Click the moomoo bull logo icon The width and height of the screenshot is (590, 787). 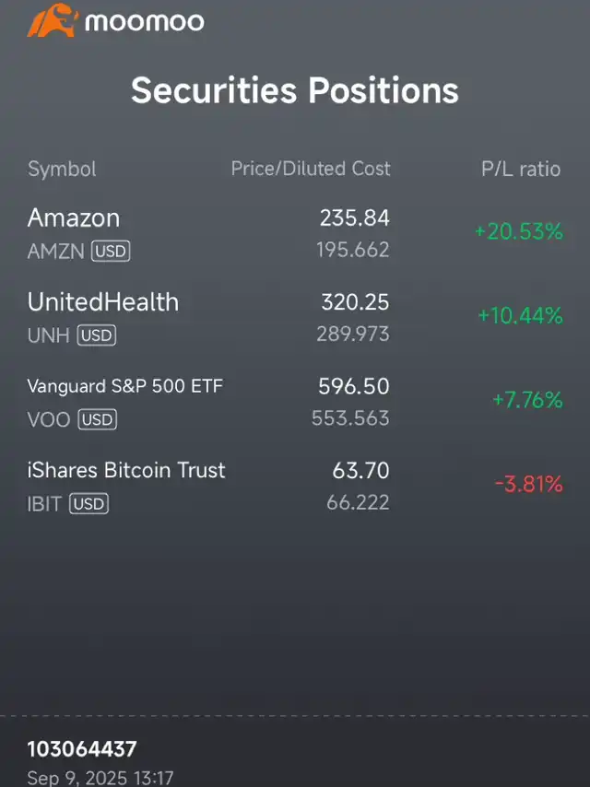(53, 21)
